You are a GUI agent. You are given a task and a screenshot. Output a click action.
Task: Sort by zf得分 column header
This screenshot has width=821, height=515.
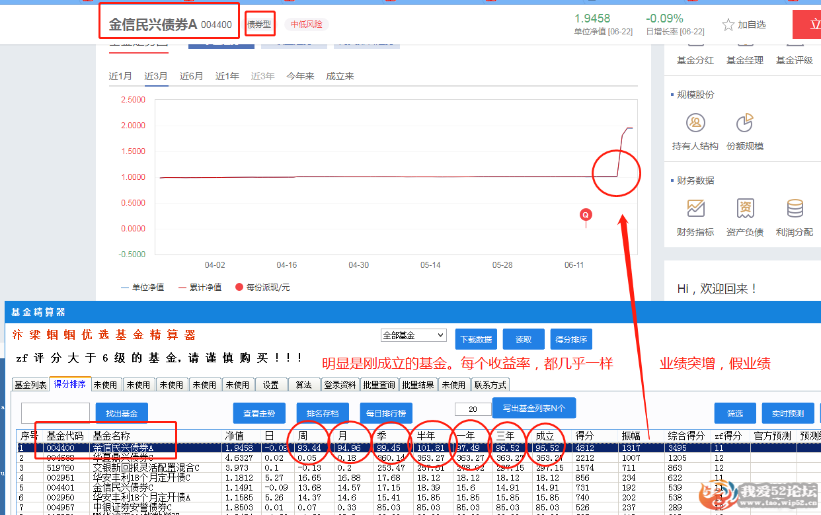point(731,436)
